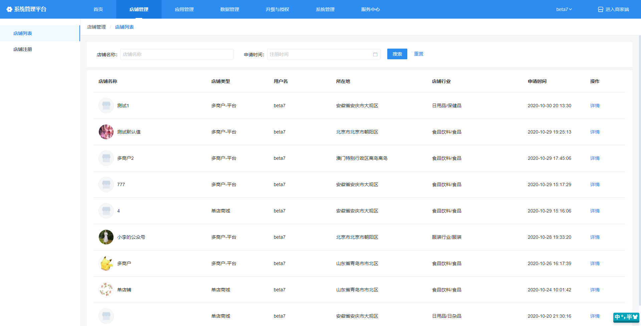
Task: Click the input method indicator 中 at the bottom right
Action: pyautogui.click(x=617, y=317)
